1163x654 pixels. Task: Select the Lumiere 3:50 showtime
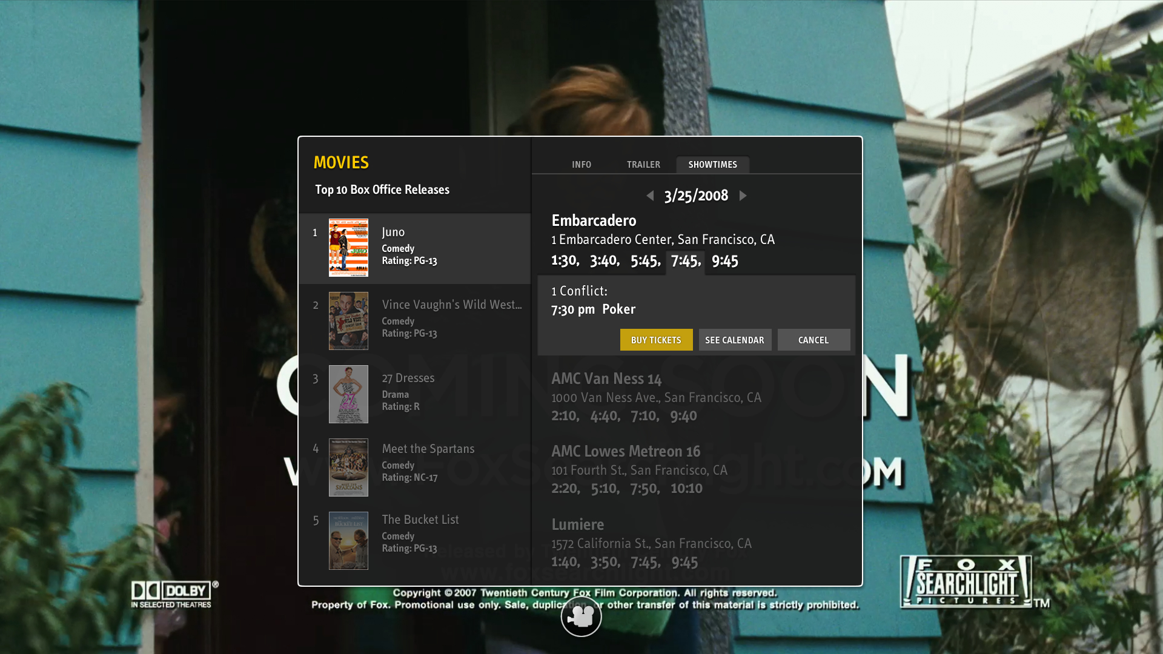(606, 561)
